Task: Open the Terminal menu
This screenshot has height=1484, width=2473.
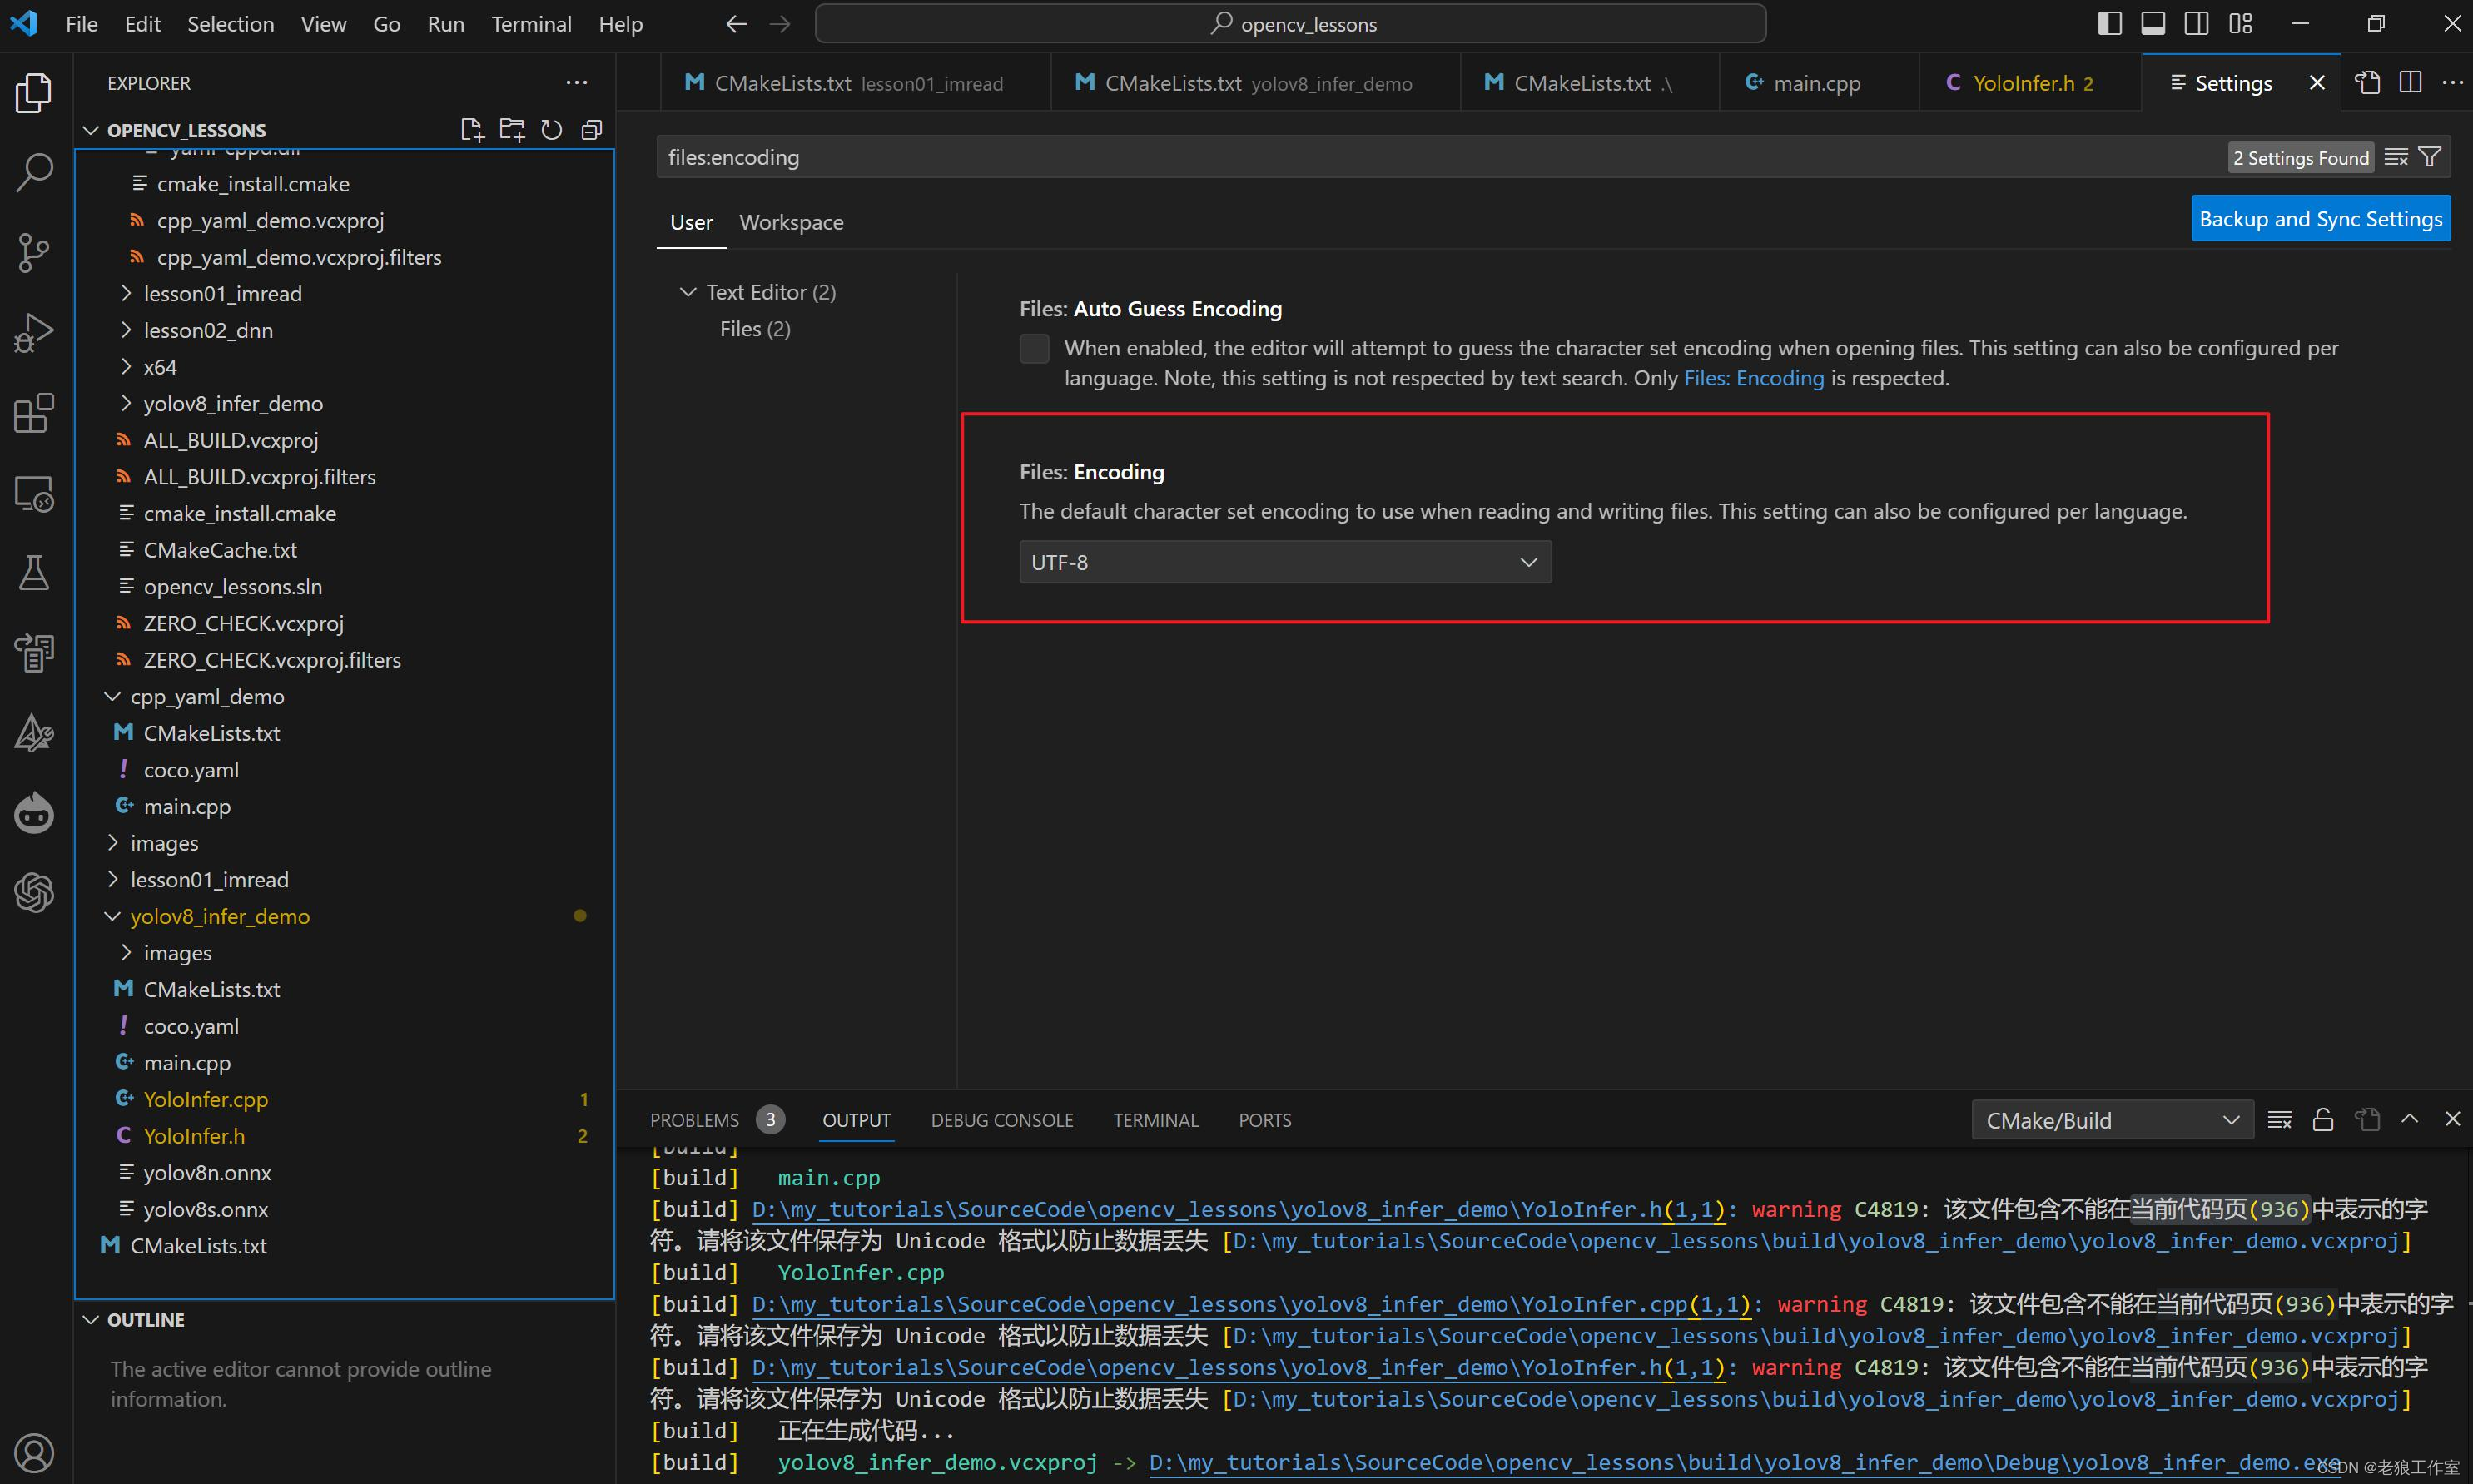Action: [531, 24]
